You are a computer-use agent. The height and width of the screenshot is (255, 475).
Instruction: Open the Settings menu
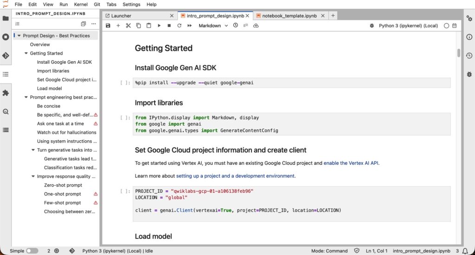[x=131, y=4]
